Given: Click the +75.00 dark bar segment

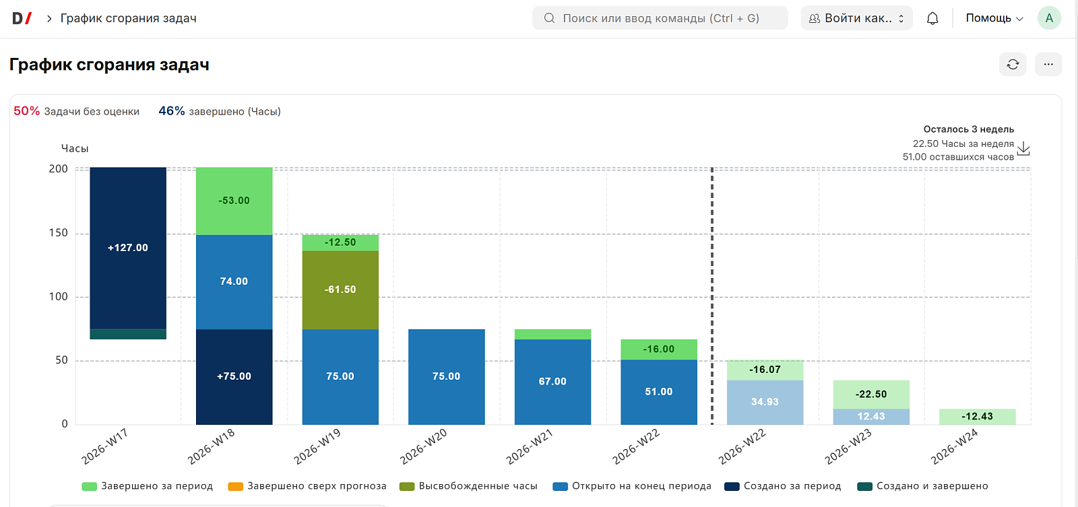Looking at the screenshot, I should (234, 376).
